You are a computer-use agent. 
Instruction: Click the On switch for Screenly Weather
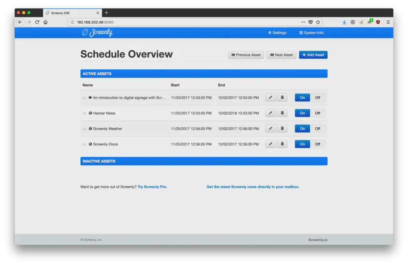point(302,128)
